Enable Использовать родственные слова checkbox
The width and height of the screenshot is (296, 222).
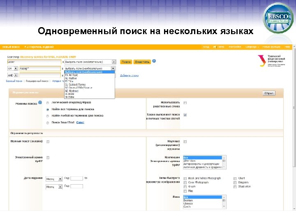185,103
